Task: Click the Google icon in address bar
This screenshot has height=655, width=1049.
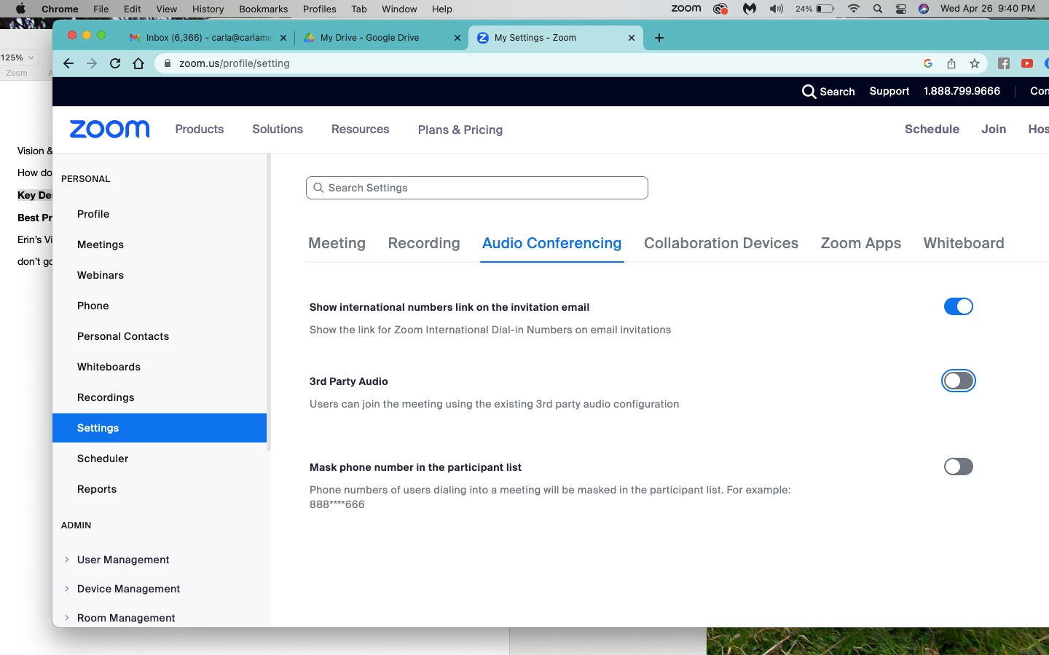Action: [x=928, y=63]
